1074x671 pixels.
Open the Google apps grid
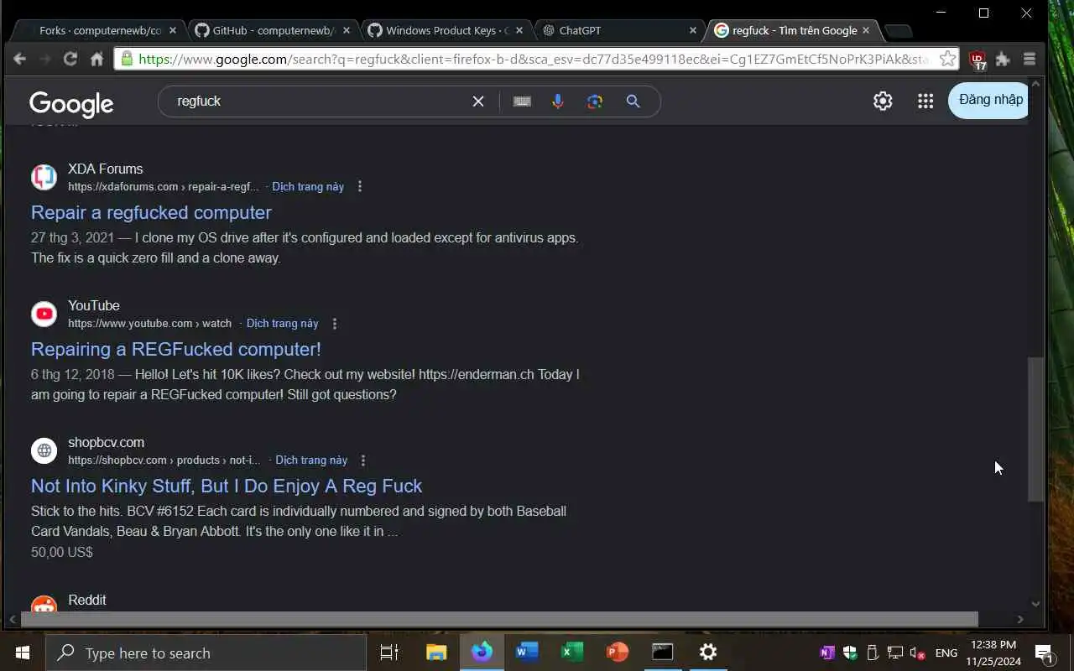[925, 101]
